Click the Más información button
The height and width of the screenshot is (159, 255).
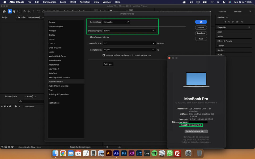coord(196,131)
